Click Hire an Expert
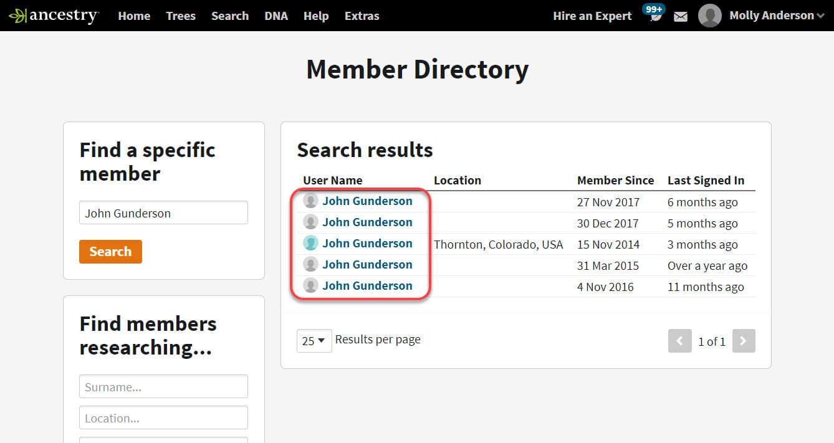 click(592, 16)
